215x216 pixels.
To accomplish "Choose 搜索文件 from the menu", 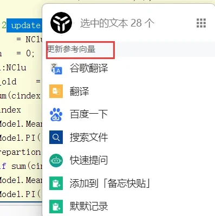I will point(89,138).
